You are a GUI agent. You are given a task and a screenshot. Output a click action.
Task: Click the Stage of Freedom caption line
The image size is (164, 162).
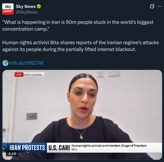[109, 146]
